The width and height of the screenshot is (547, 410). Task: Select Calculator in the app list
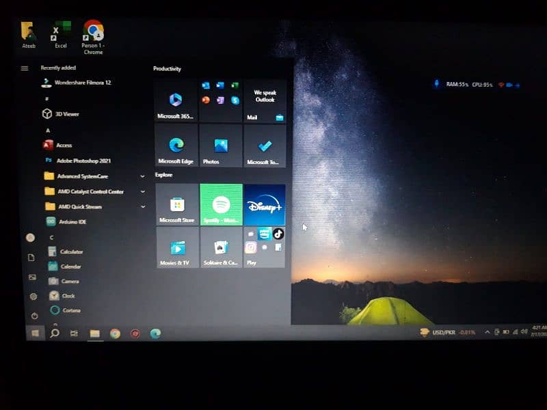pos(71,251)
